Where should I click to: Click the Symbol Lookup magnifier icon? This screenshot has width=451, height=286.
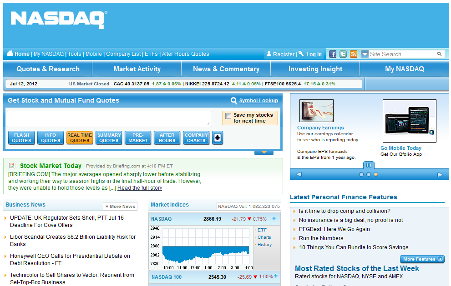(x=234, y=100)
